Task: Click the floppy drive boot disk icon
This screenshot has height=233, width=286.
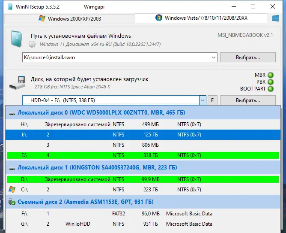Action: (x=18, y=83)
